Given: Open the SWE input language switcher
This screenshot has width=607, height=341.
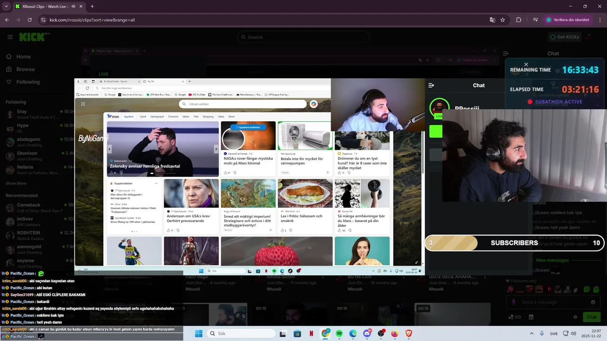Looking at the screenshot, I should pyautogui.click(x=554, y=333).
